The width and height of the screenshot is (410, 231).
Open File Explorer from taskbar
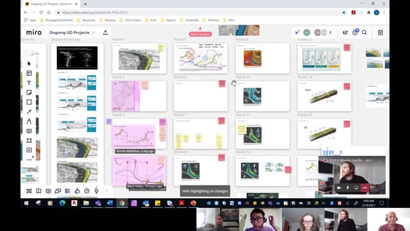(x=86, y=203)
